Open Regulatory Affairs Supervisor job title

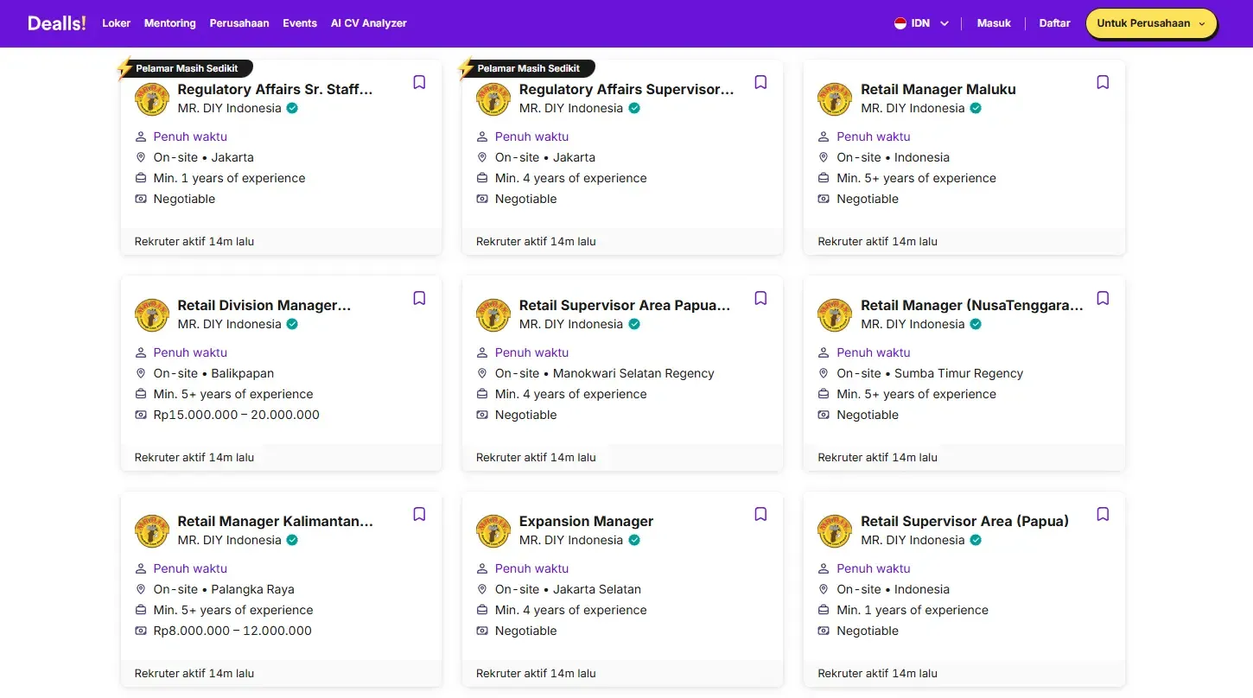tap(626, 89)
